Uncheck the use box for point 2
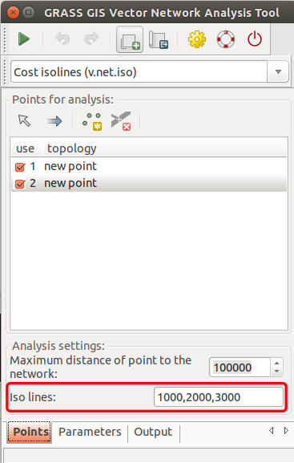The image size is (294, 463). [20, 184]
